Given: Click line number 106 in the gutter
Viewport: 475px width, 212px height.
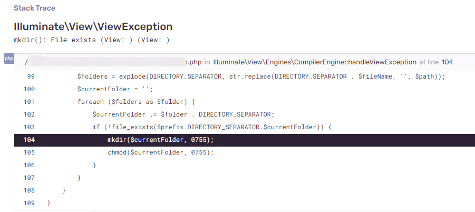Looking at the screenshot, I should click(x=29, y=165).
